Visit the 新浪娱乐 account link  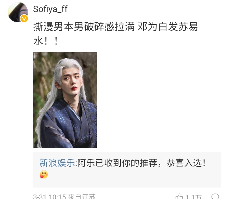(x=57, y=163)
